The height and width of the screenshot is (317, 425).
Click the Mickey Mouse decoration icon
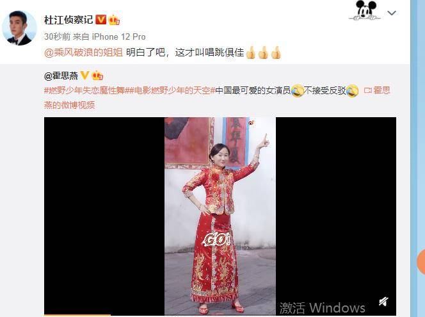tap(365, 10)
